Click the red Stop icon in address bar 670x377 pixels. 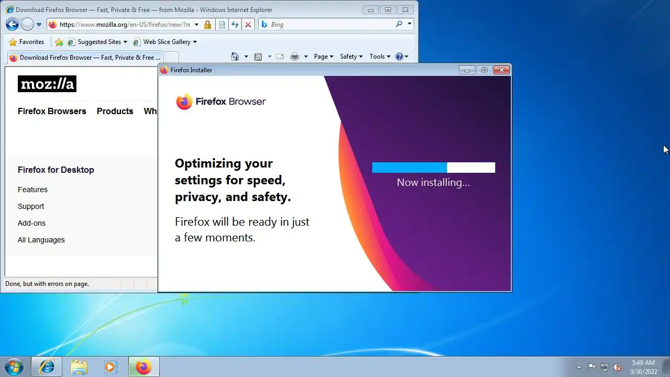click(x=248, y=24)
